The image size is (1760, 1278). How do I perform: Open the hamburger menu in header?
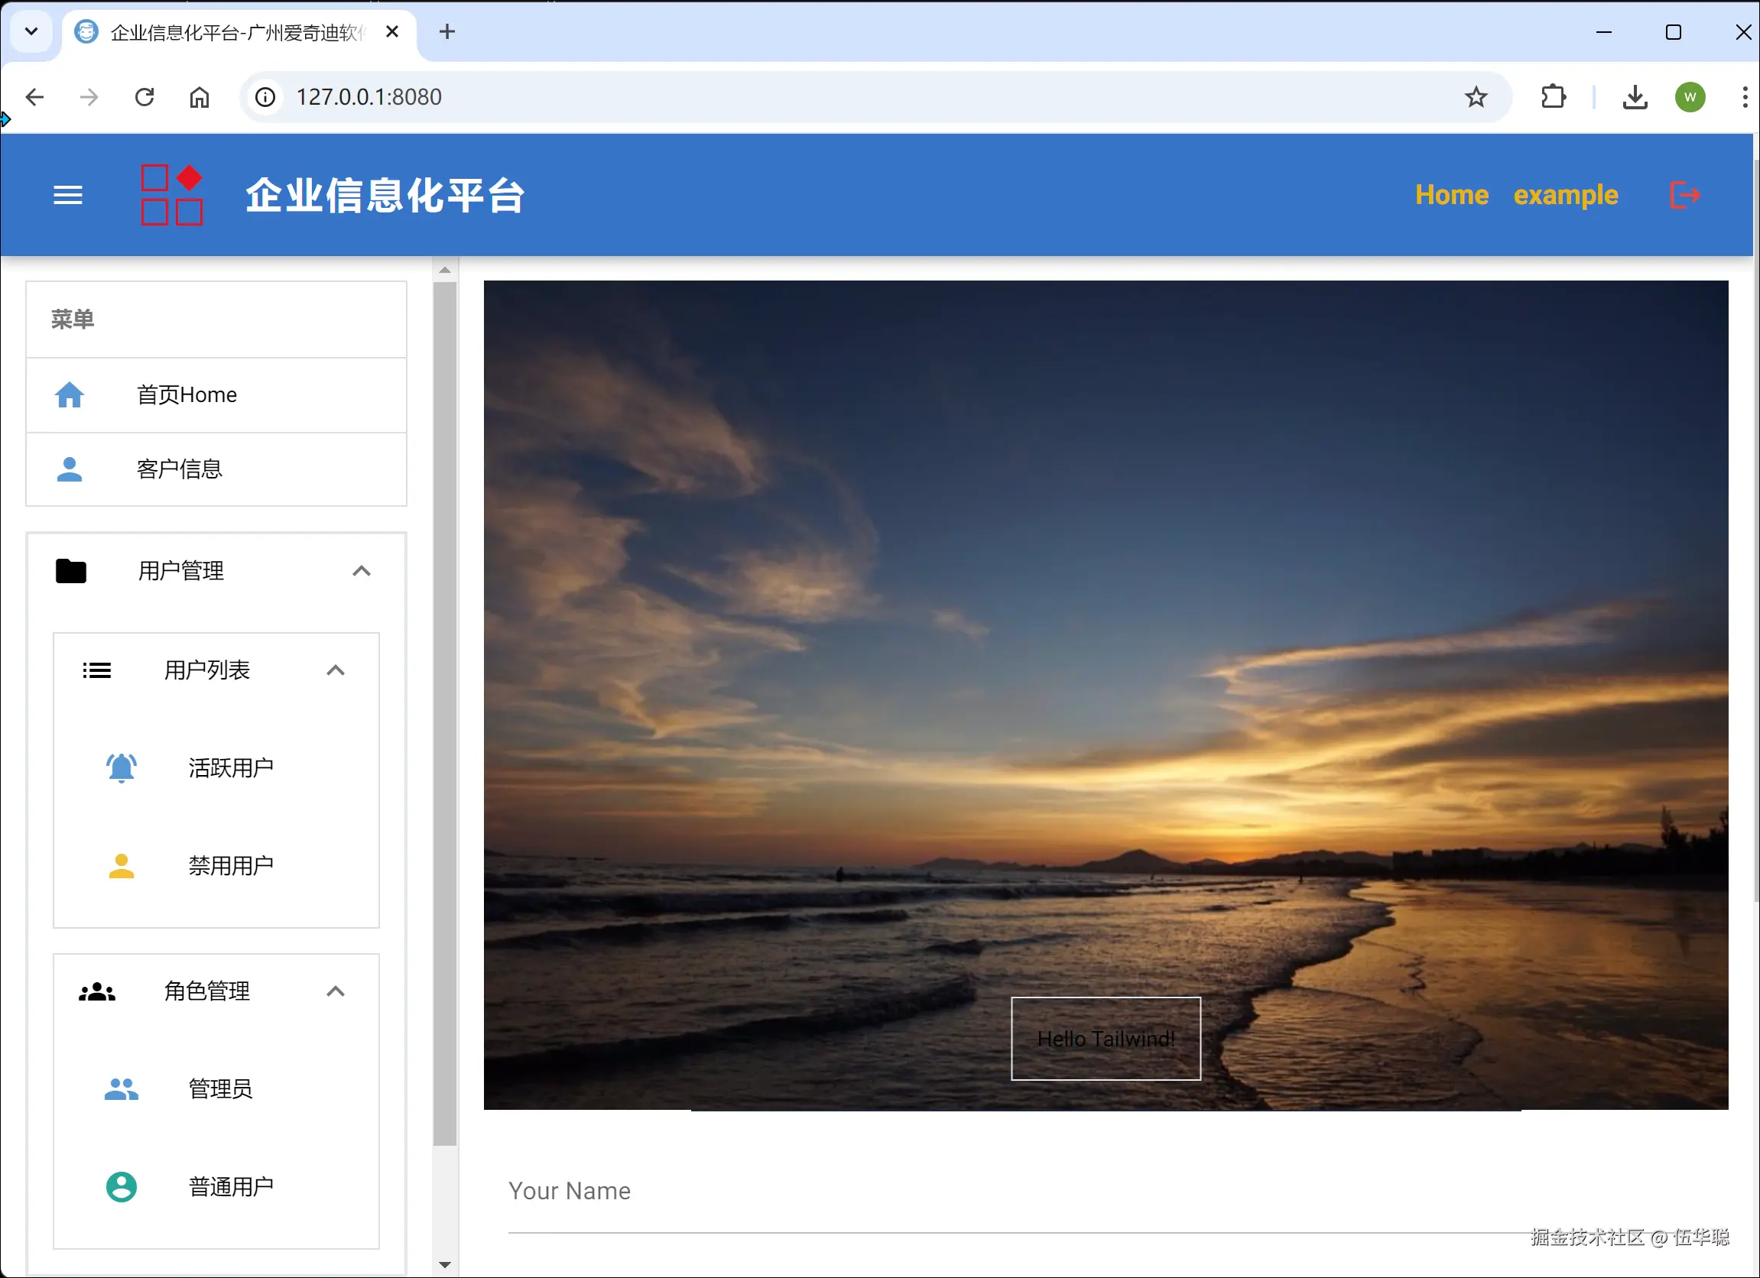click(x=67, y=195)
